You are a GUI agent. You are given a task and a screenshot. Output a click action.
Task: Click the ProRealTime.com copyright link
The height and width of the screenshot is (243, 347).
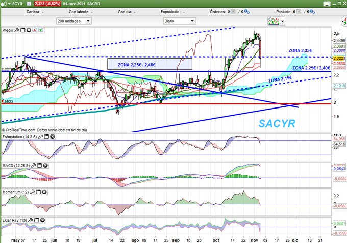click(18, 130)
